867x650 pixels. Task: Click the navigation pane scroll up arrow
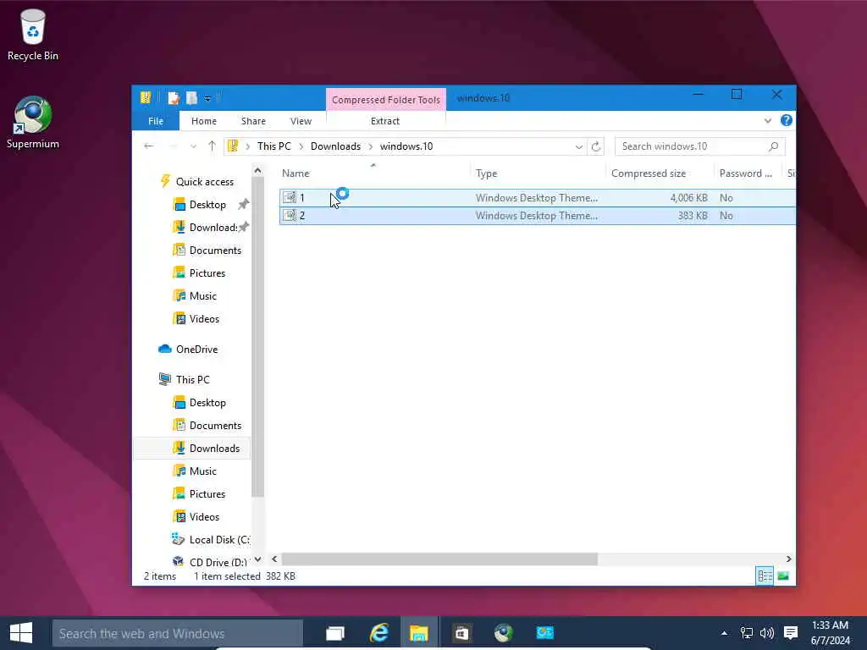coord(257,171)
